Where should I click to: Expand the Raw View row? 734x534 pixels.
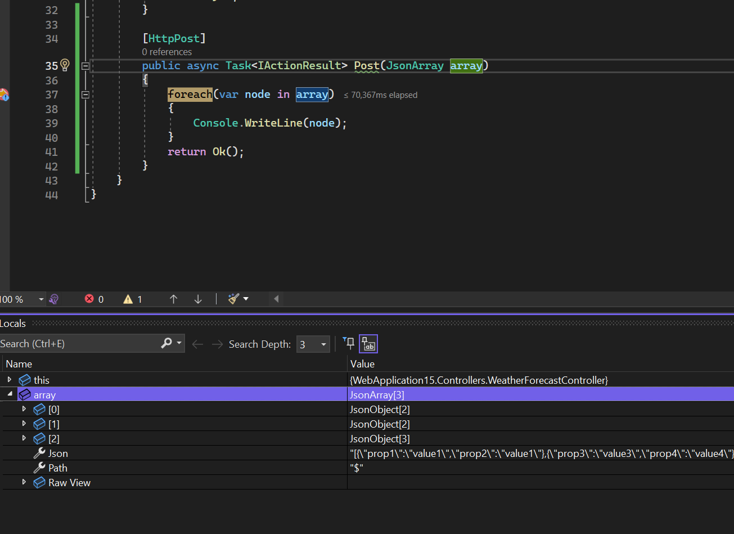[24, 482]
